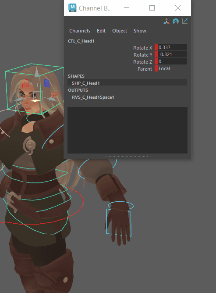Screen dimensions: 216x293
Task: Select the red face control on head
Action: point(25,83)
